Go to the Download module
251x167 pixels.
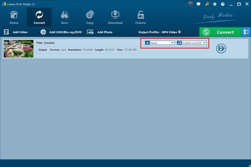point(115,17)
